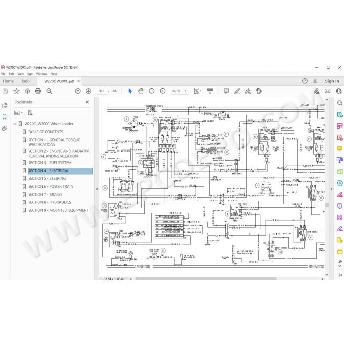Click the Print file icon
The width and height of the screenshot is (344, 344).
click(x=38, y=91)
